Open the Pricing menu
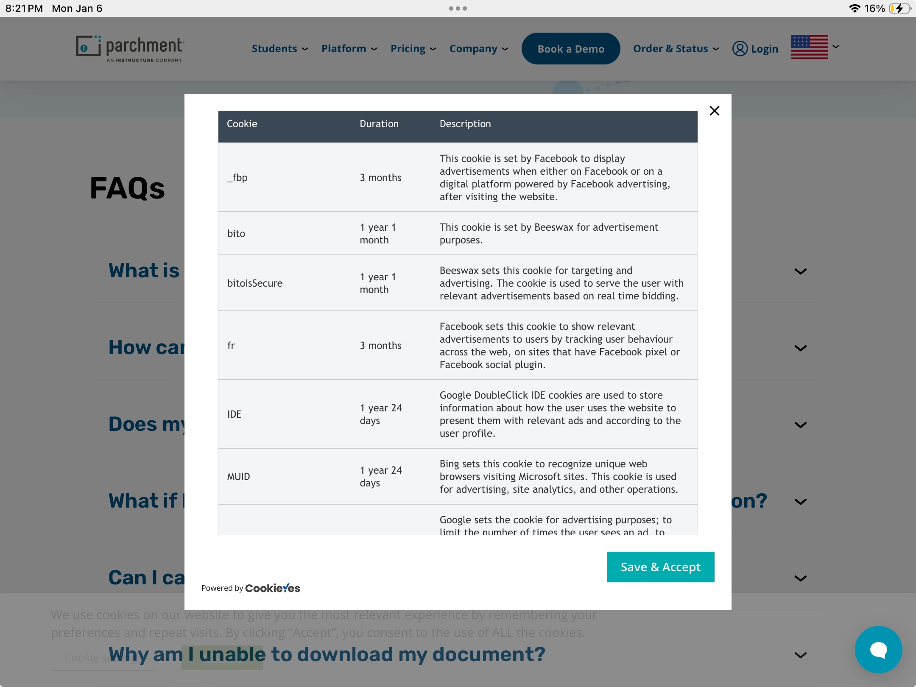This screenshot has width=916, height=687. (413, 49)
